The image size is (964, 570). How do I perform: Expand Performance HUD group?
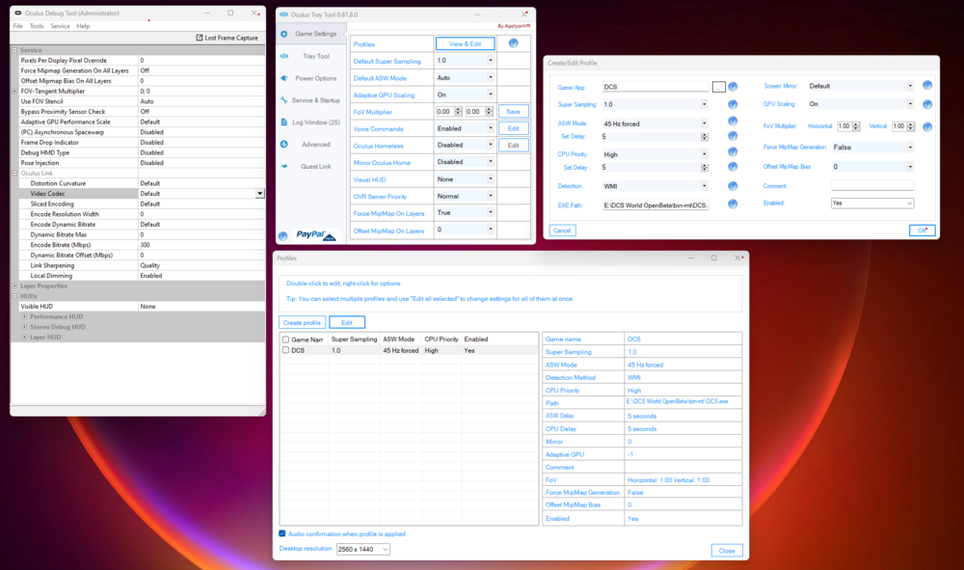coord(25,316)
